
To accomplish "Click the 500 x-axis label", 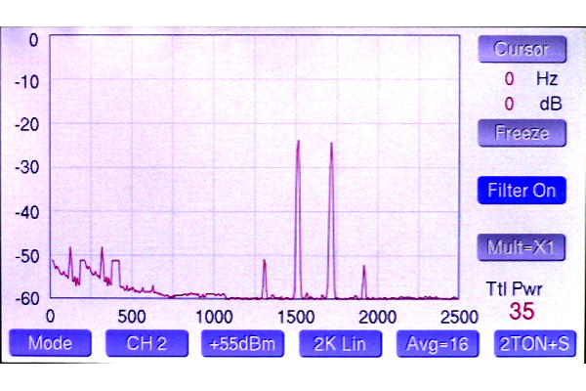I will pos(132,318).
